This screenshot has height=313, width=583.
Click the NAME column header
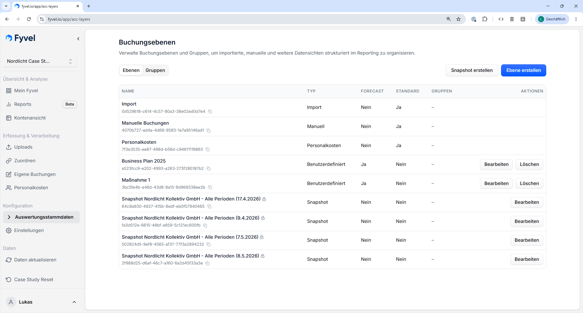pyautogui.click(x=128, y=91)
